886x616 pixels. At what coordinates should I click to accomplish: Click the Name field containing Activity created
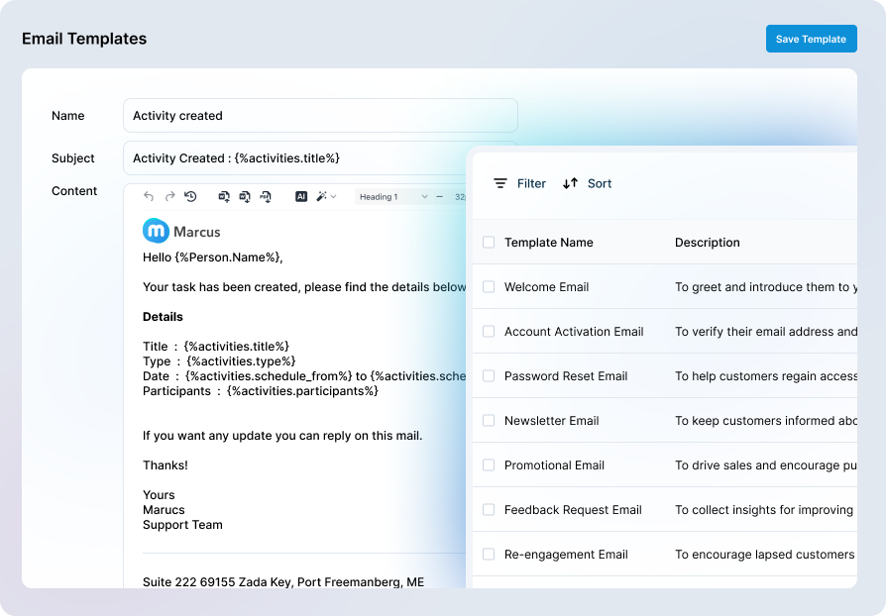[320, 116]
